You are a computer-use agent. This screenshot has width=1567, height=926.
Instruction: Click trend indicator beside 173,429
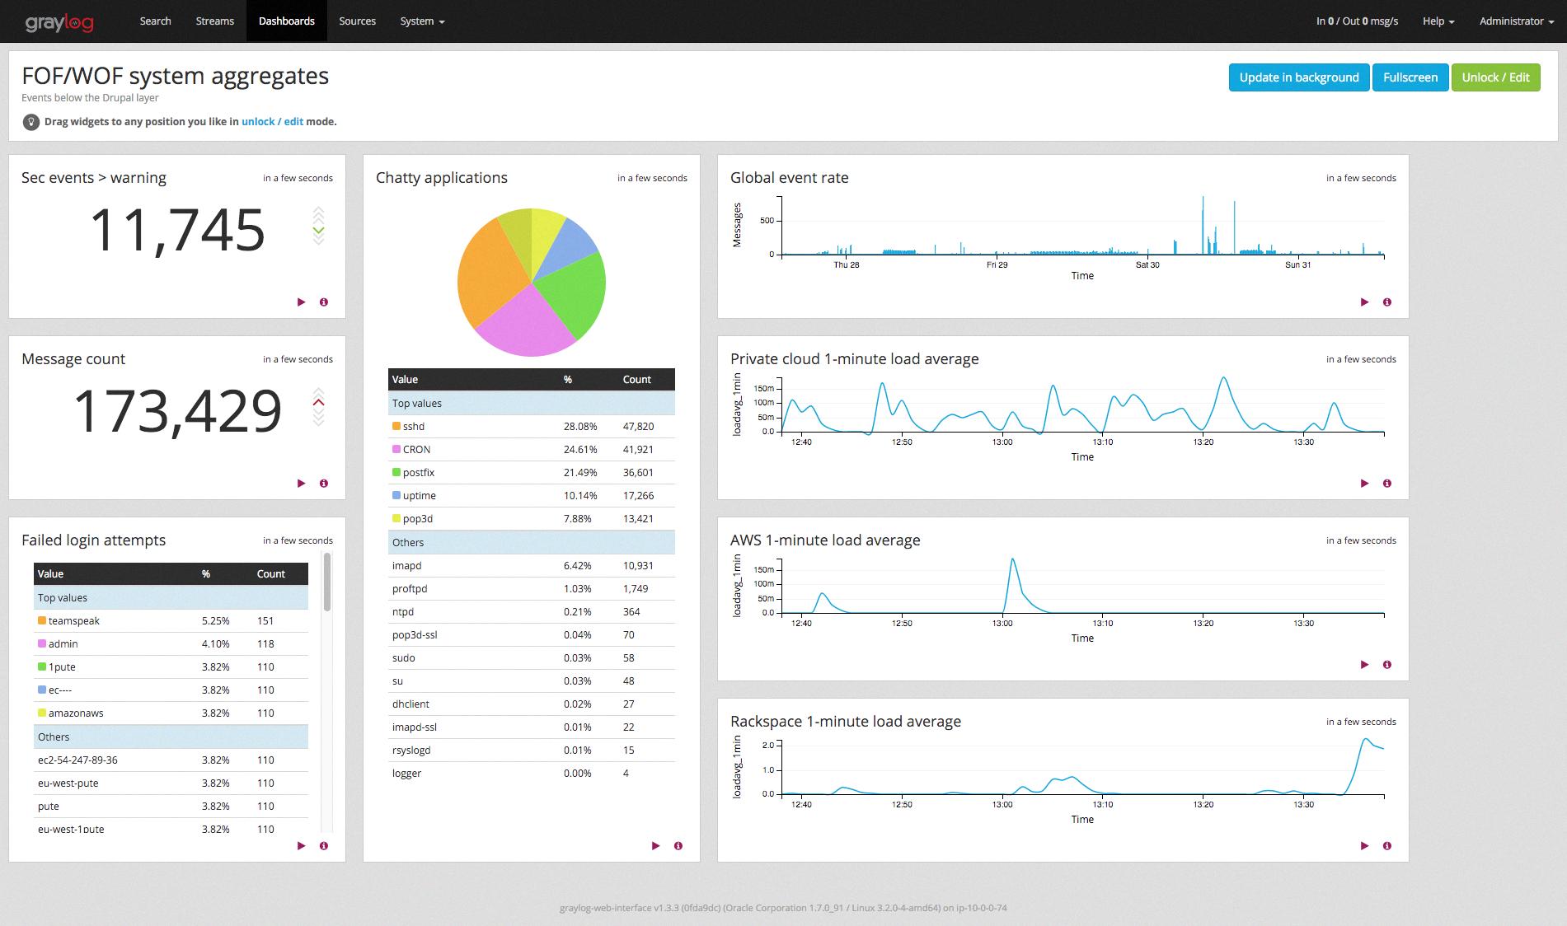[319, 406]
